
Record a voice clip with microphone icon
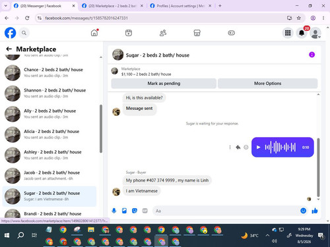tap(114, 211)
